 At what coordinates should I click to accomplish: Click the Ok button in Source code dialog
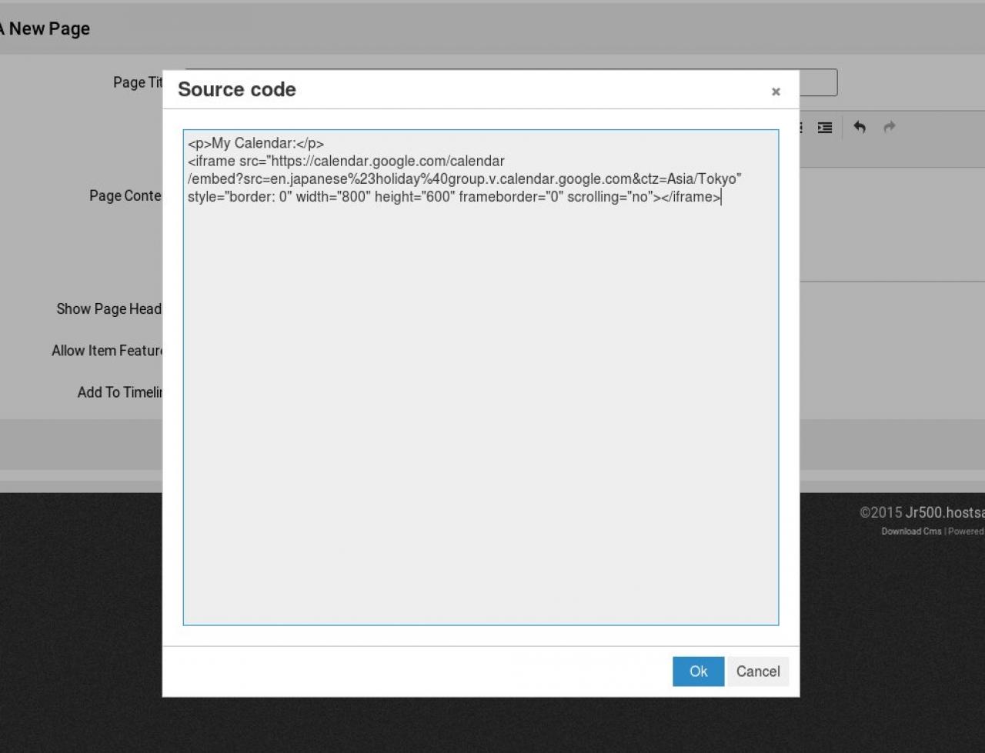(x=698, y=671)
